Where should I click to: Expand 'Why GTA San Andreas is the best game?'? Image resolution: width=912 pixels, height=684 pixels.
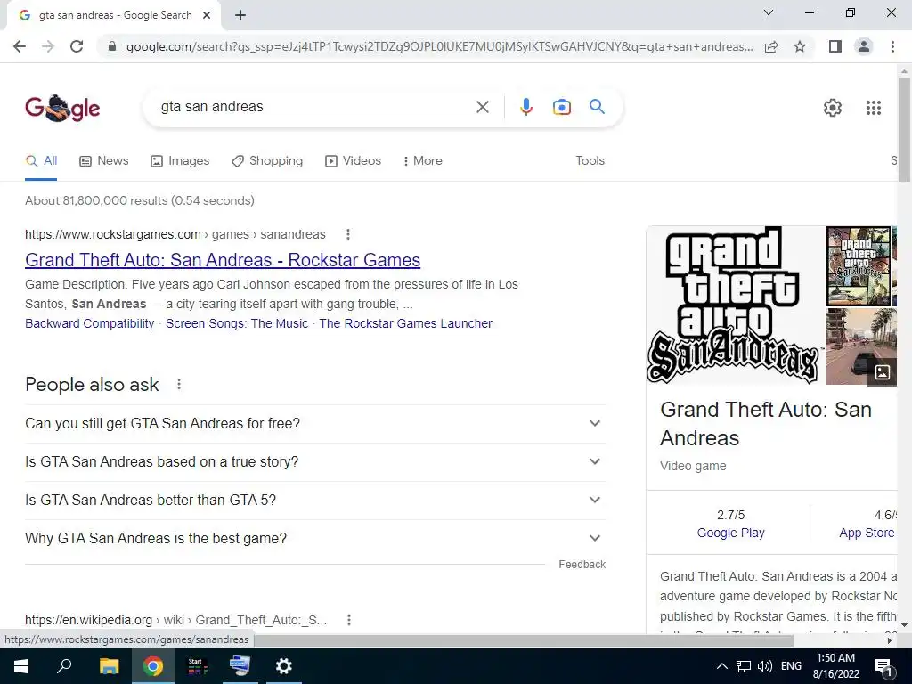coord(315,539)
